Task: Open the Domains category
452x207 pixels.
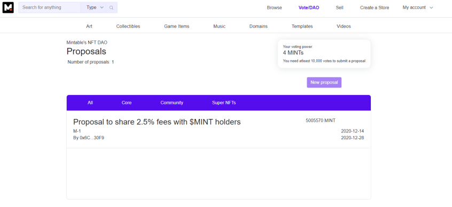Action: (258, 26)
